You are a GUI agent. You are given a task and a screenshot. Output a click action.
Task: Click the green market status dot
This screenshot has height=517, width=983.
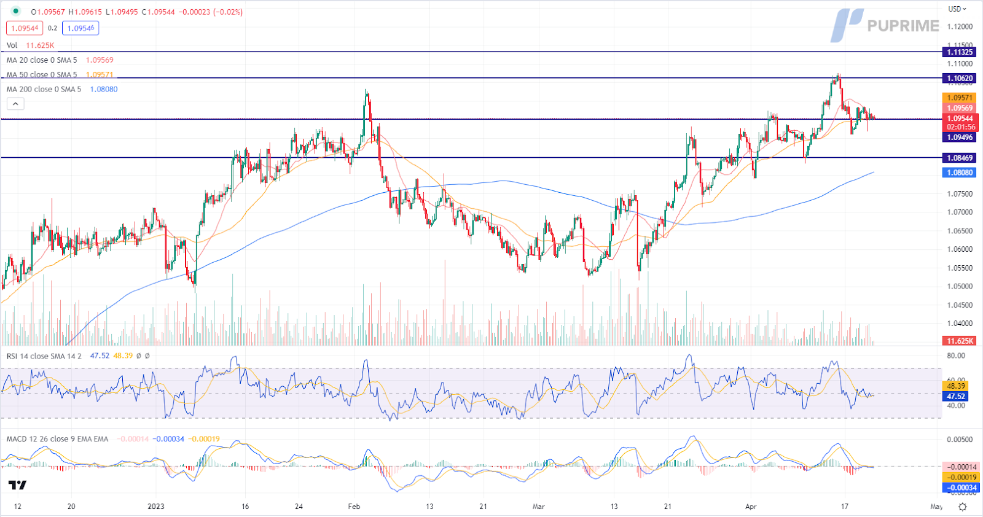tap(16, 11)
